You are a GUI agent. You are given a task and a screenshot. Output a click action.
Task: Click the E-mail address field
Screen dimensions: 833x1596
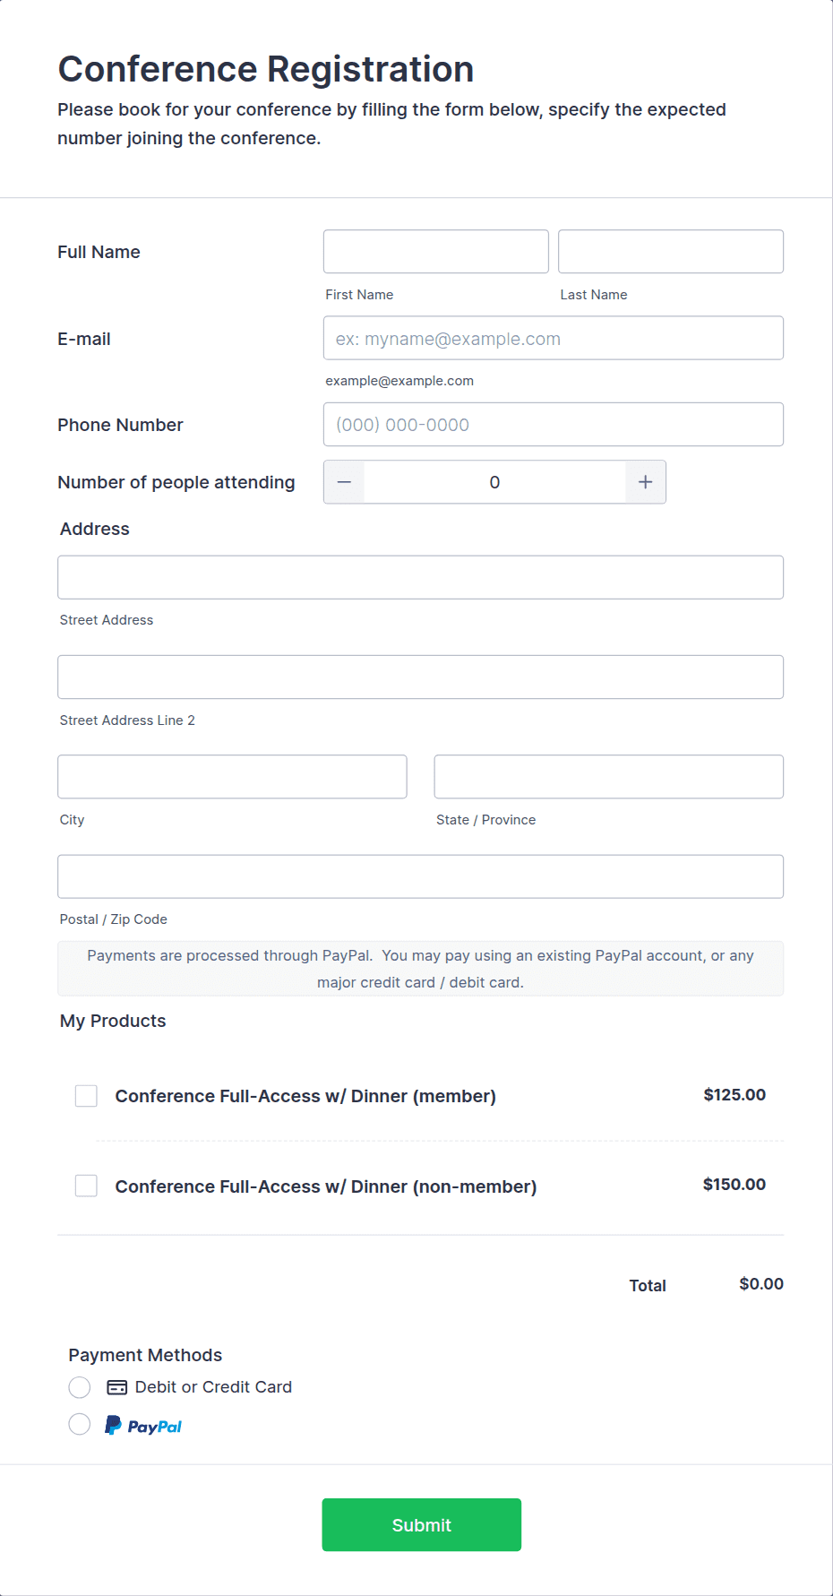coord(553,338)
